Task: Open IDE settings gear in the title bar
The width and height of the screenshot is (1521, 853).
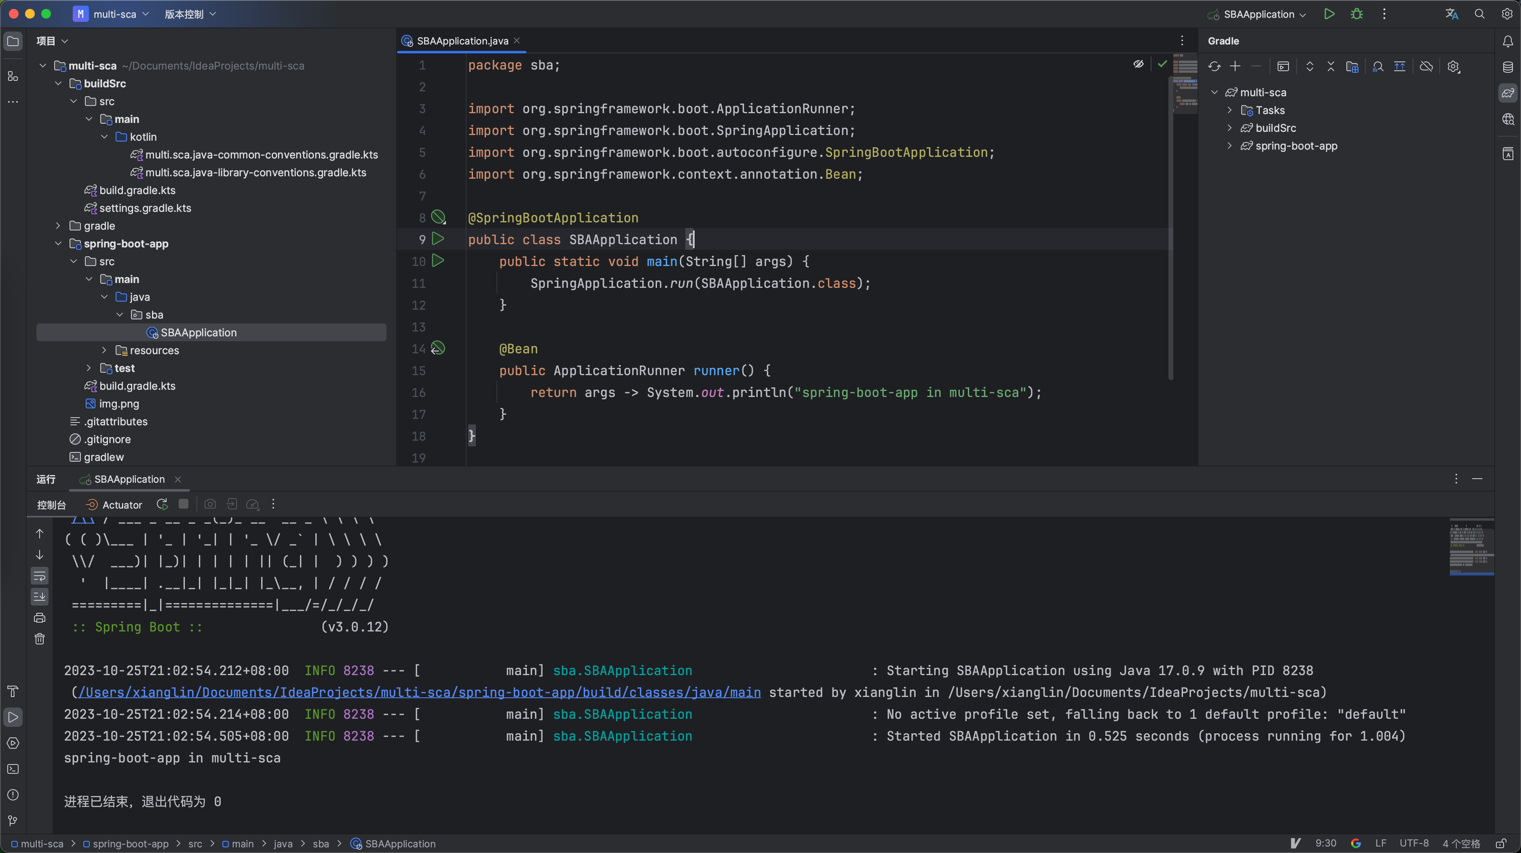Action: pyautogui.click(x=1507, y=14)
